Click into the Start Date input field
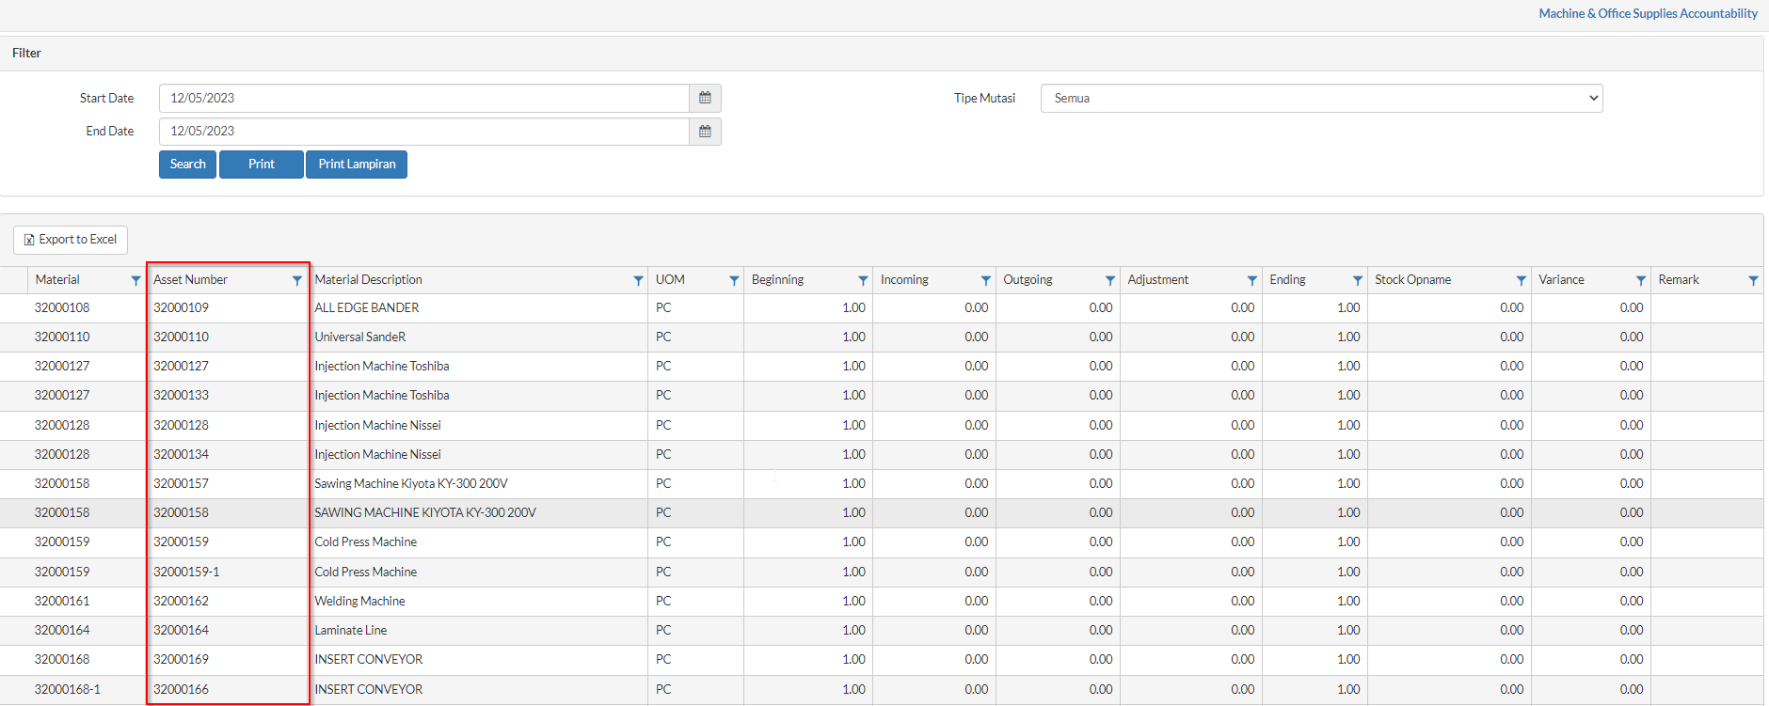Viewport: 1769px width, 706px height. click(x=423, y=99)
